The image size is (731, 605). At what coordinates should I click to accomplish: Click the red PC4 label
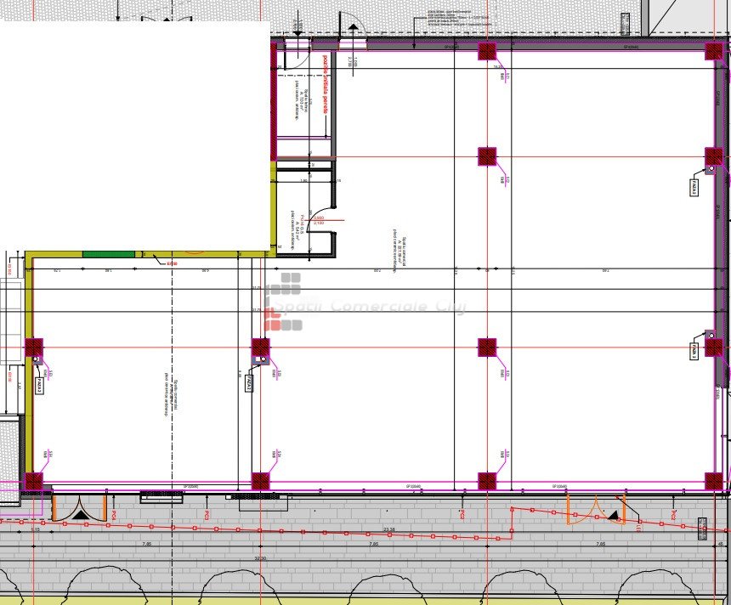[113, 515]
